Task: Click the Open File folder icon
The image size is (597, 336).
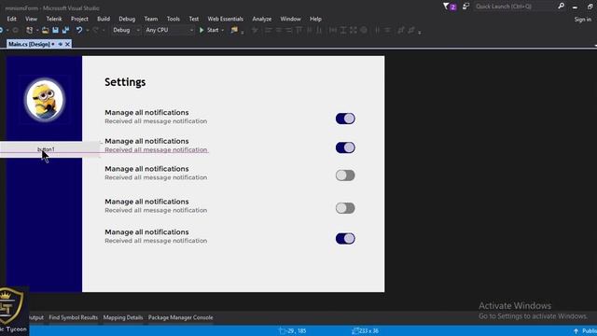Action: 46,30
